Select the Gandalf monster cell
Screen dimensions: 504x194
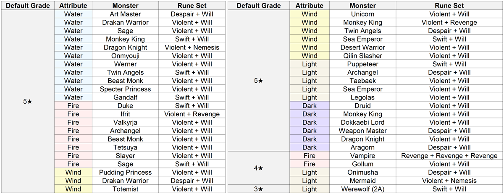[x=125, y=97]
